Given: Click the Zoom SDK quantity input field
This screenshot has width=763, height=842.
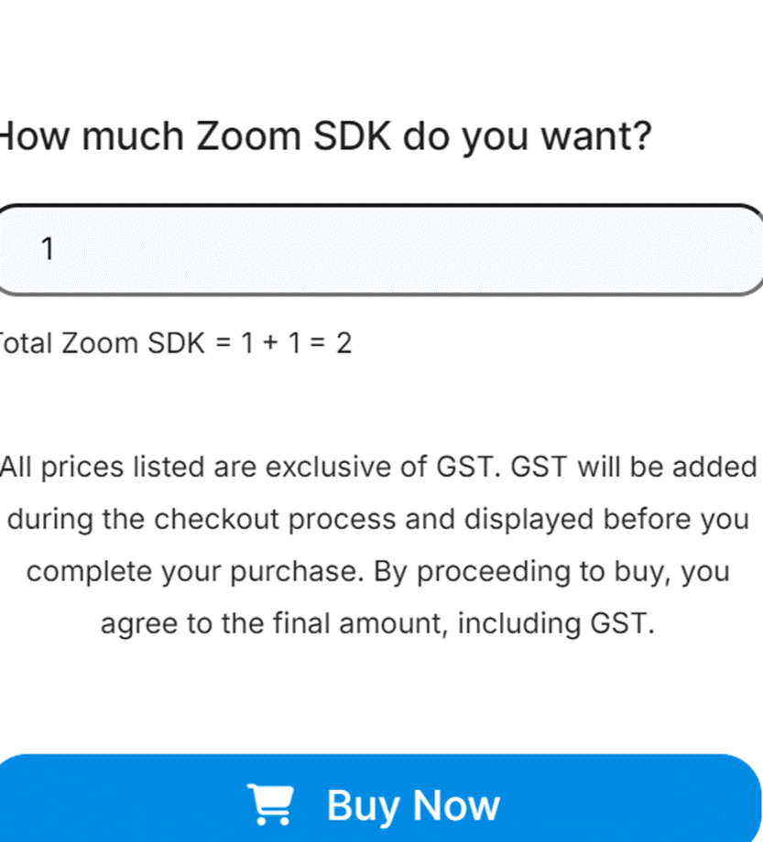Looking at the screenshot, I should 380,249.
